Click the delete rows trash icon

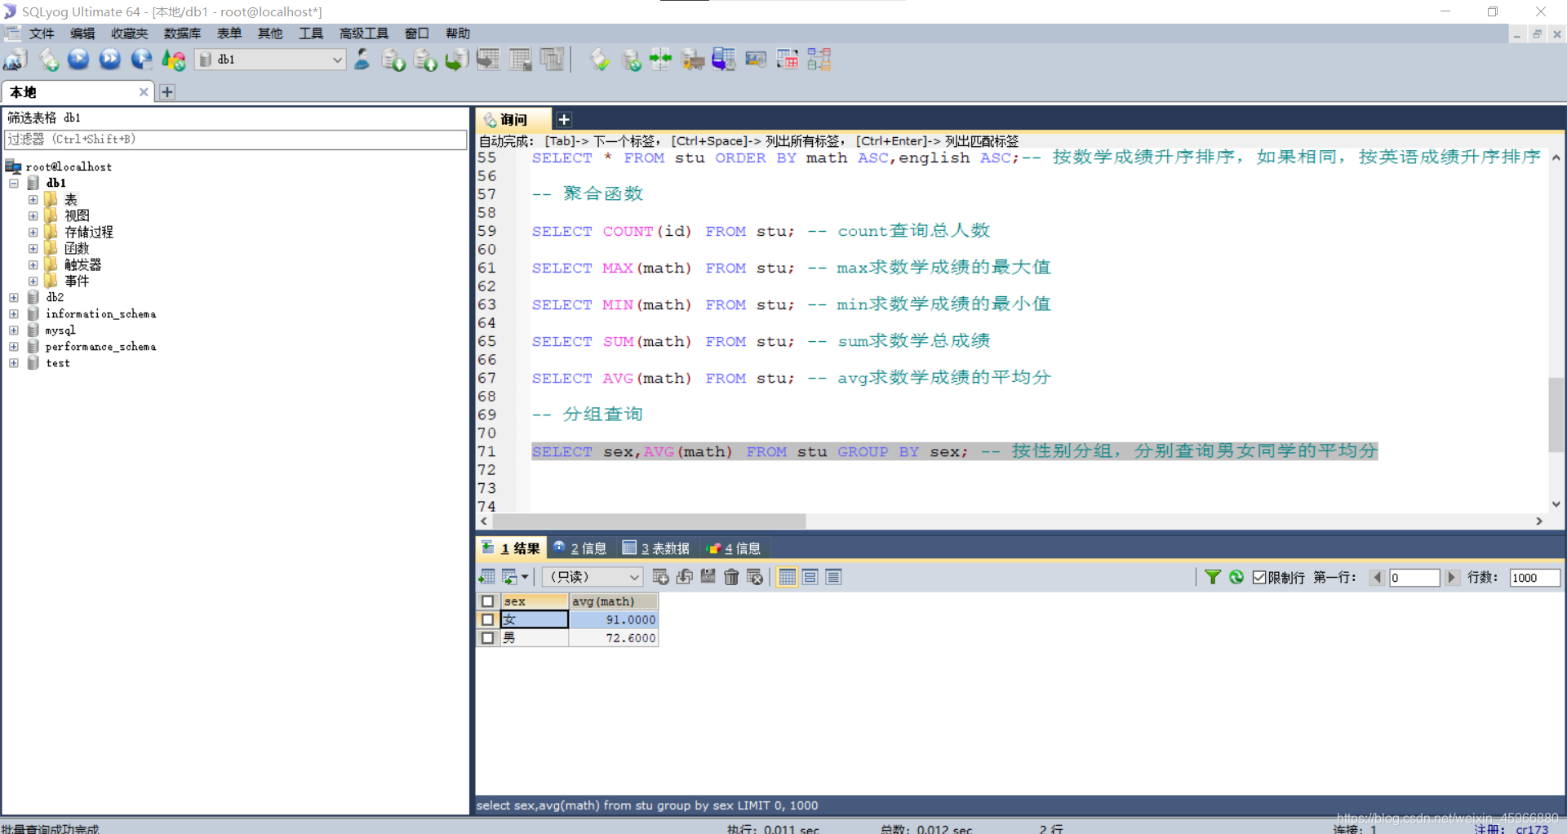[x=731, y=577]
